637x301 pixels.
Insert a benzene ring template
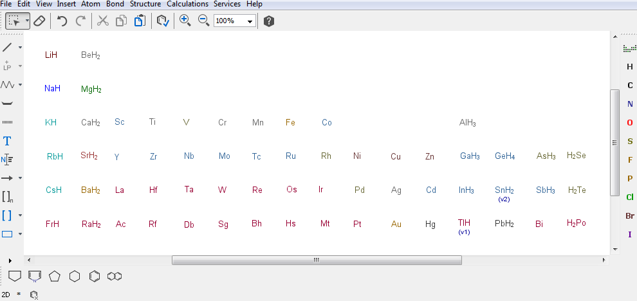coord(95,276)
